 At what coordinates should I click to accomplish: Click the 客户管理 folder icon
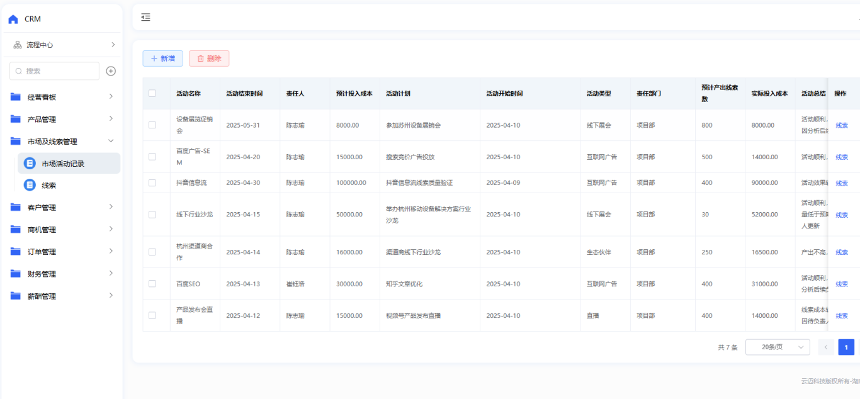16,207
